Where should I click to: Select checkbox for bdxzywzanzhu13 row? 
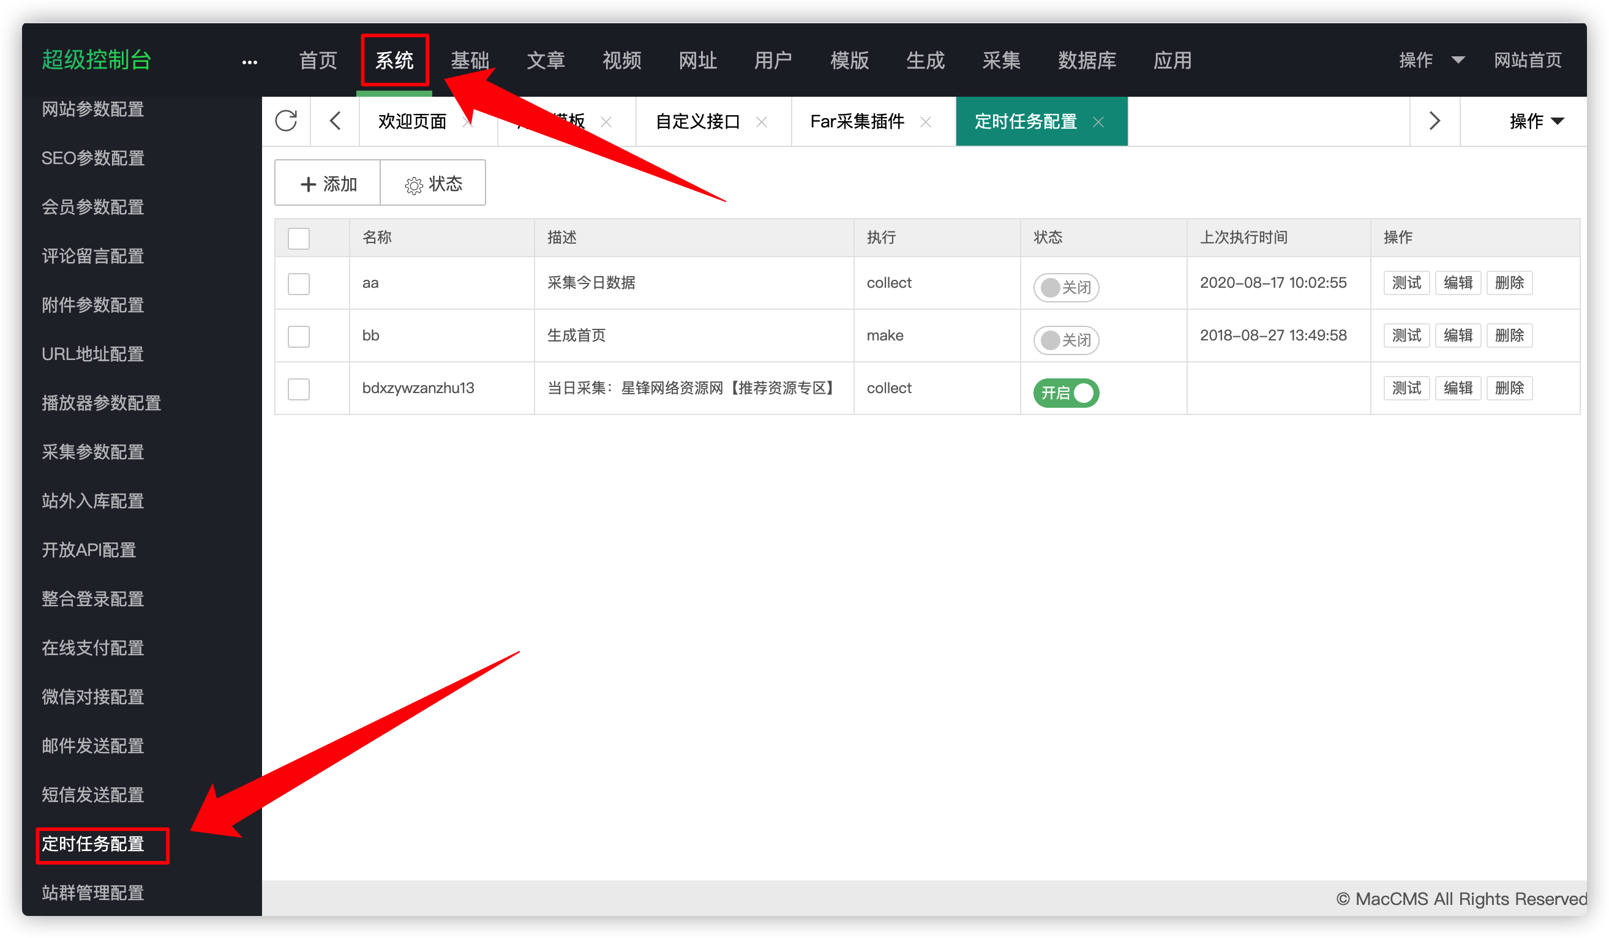click(x=298, y=389)
